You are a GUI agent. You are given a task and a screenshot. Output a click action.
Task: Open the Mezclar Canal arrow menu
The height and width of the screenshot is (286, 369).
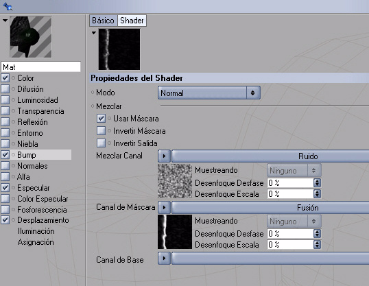[164, 156]
